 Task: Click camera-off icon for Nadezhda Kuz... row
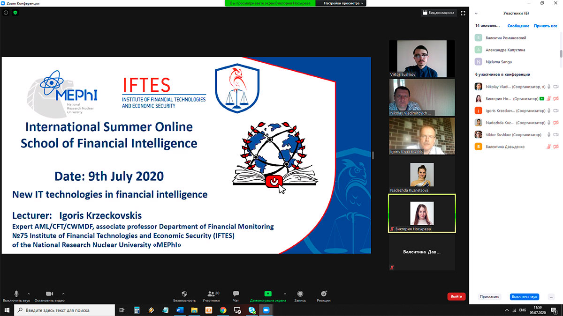point(556,123)
